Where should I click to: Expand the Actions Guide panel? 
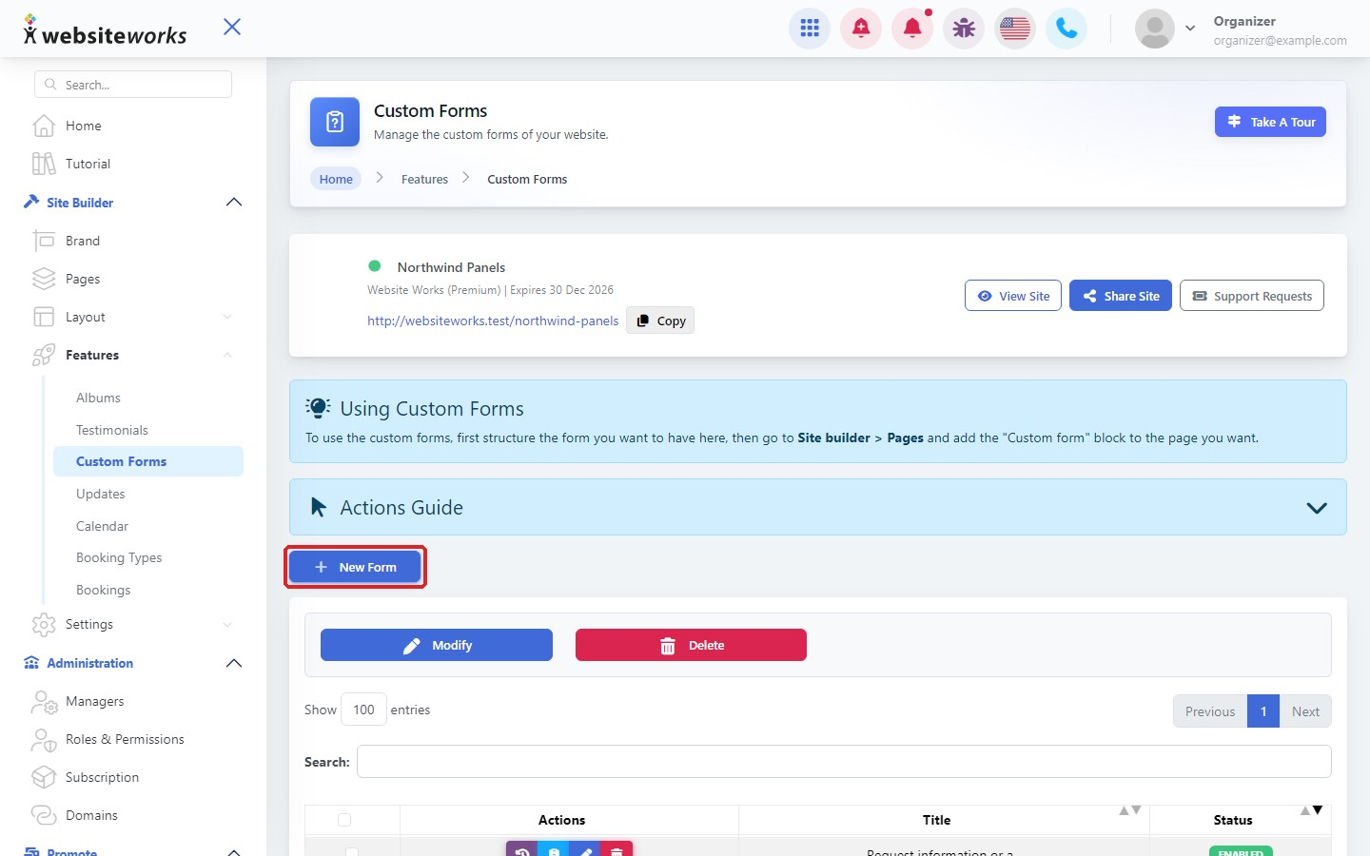(1317, 508)
